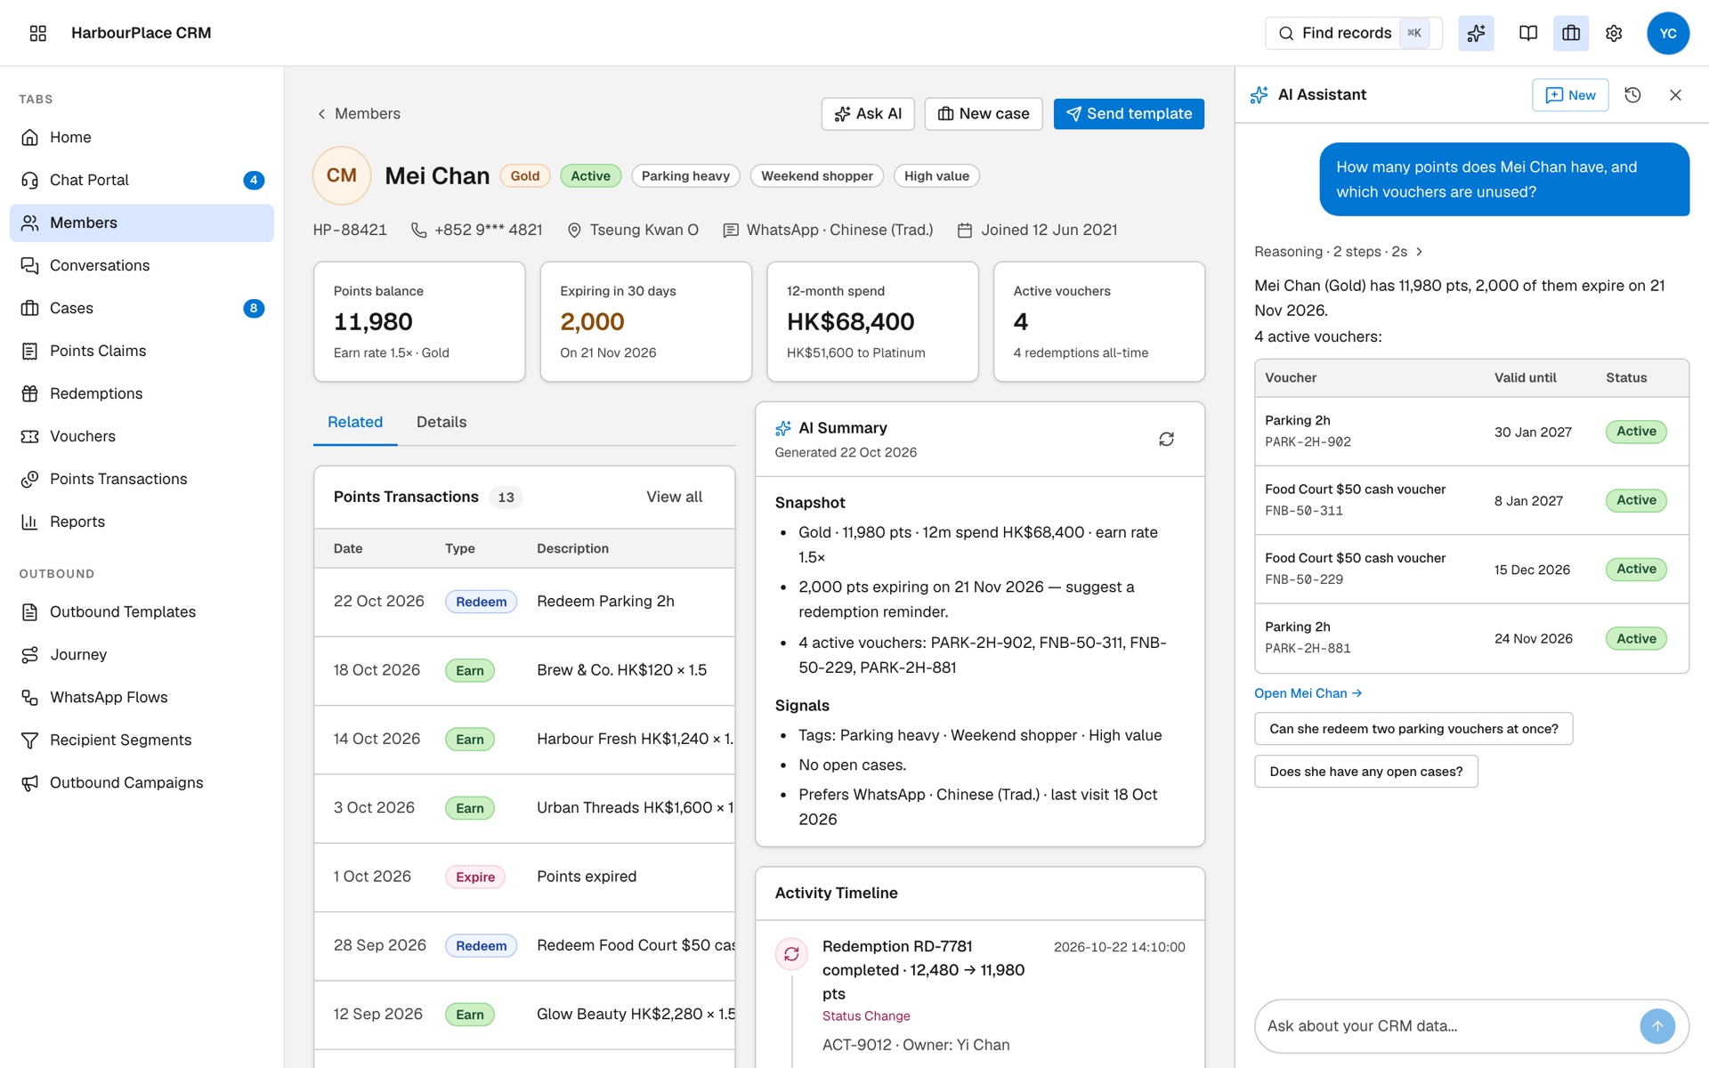Viewport: 1709px width, 1068px height.
Task: Click the Points expired transaction row
Action: 524,877
